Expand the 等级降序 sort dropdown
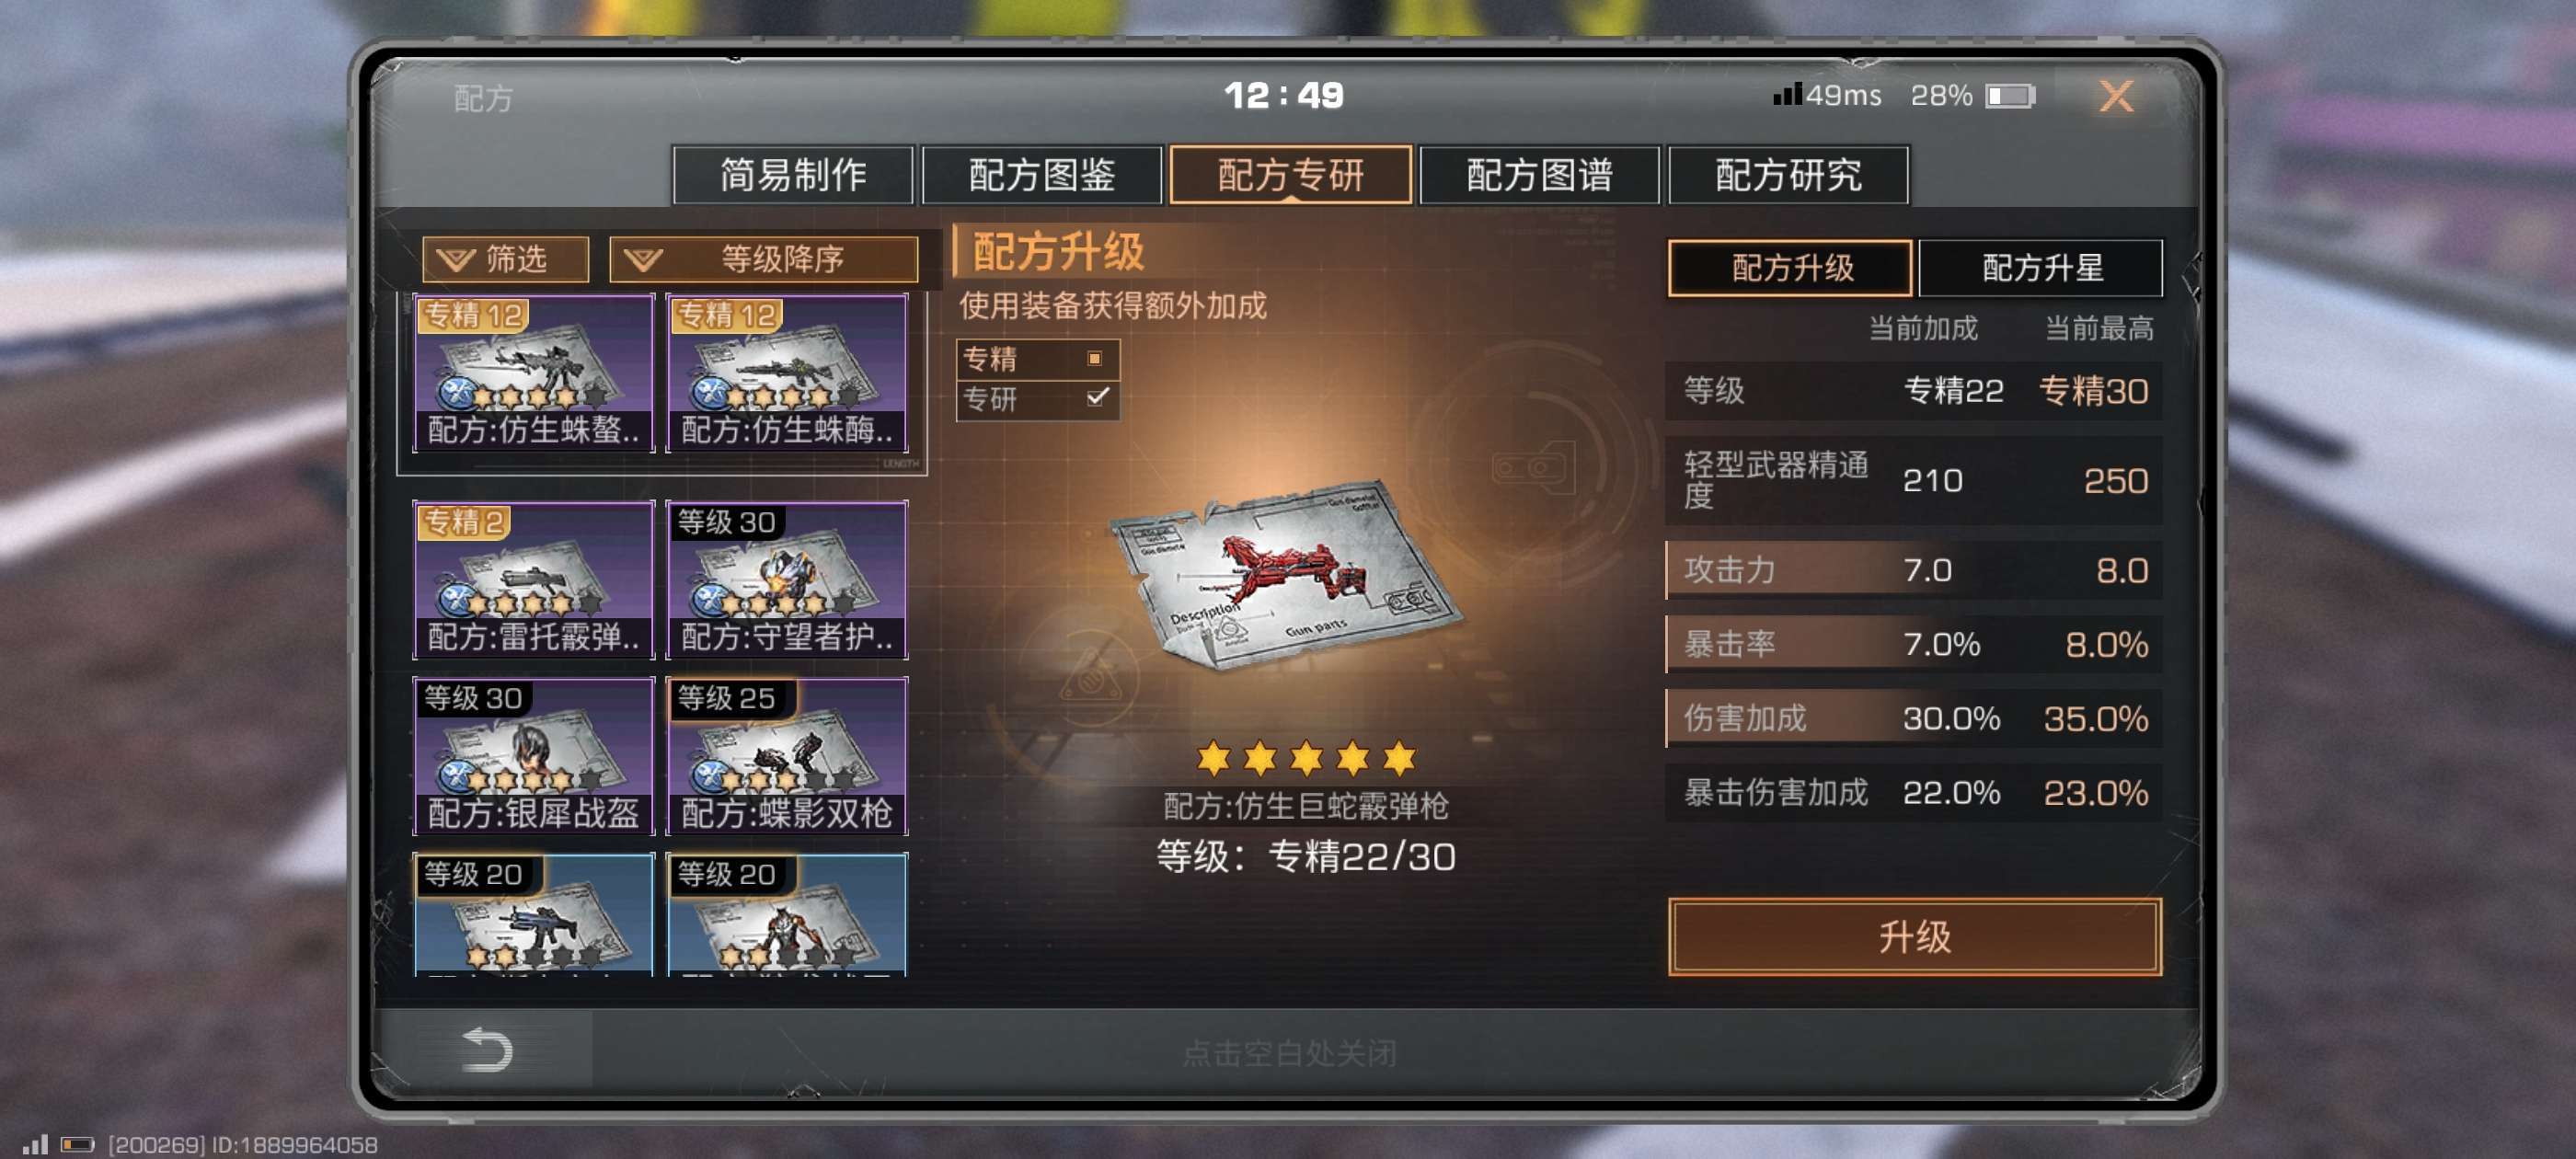This screenshot has width=2576, height=1159. tap(764, 259)
